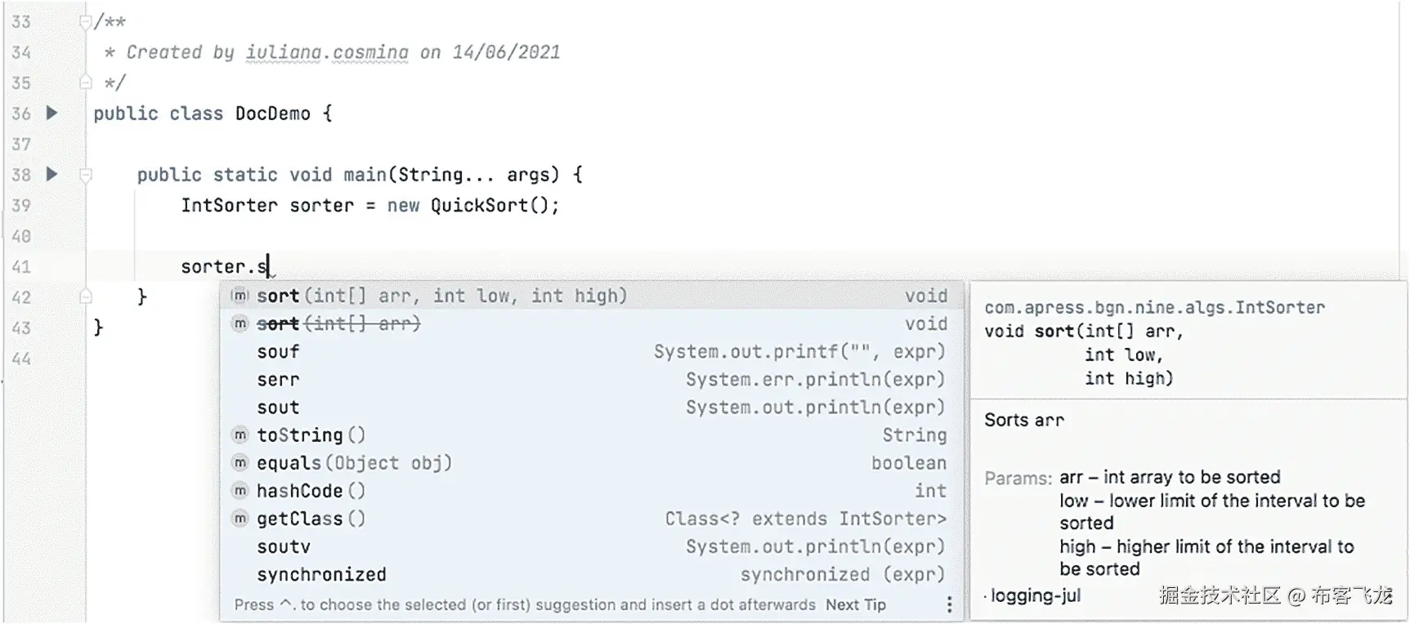Viewport: 1410px width, 624px height.
Task: Click method icon beside getClass suggestion
Action: (239, 519)
